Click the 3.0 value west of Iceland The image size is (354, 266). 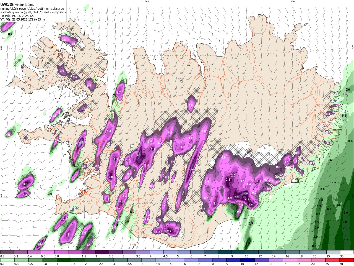click(25, 184)
